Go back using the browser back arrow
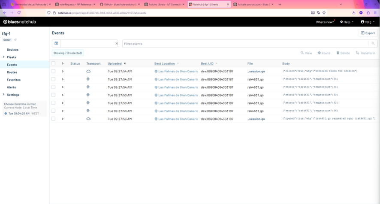The image size is (380, 204). tap(5, 12)
